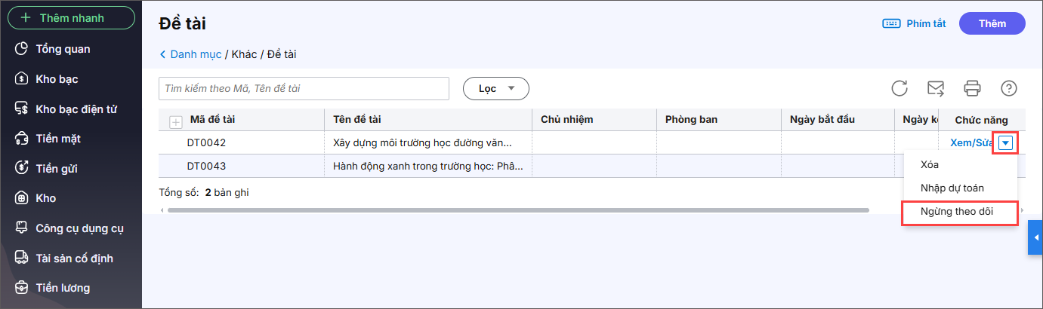
Task: Click the Tổng quan sidebar icon
Action: click(22, 49)
